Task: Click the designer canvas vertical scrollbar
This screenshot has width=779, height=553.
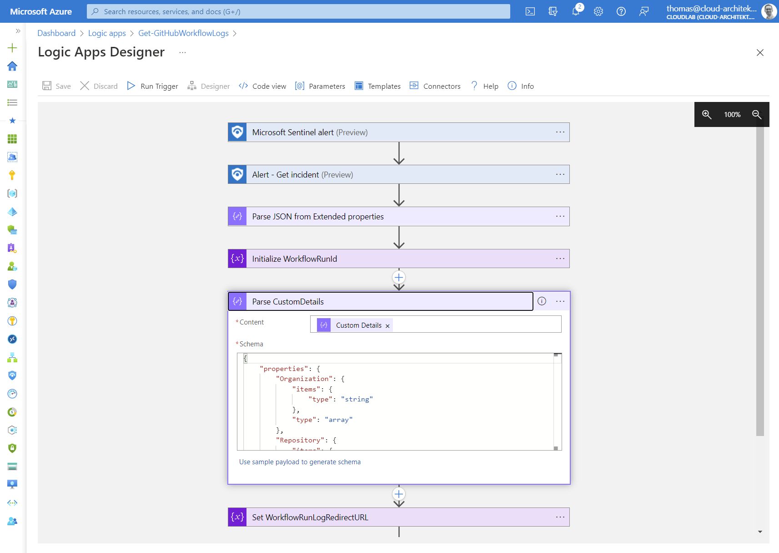Action: tap(760, 281)
